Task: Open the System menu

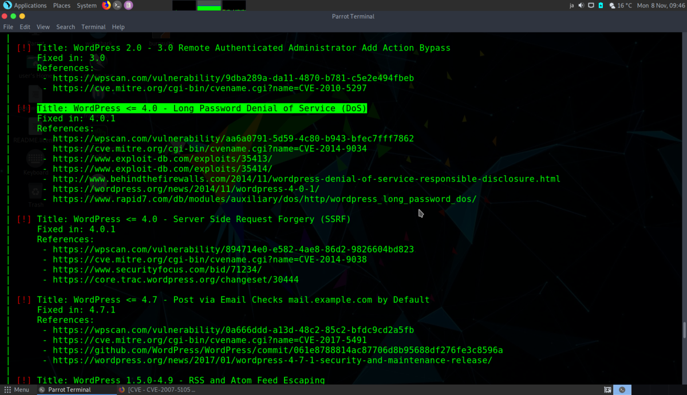Action: click(x=86, y=5)
